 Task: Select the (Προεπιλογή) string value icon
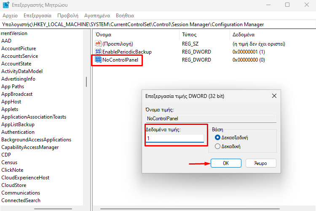point(98,43)
